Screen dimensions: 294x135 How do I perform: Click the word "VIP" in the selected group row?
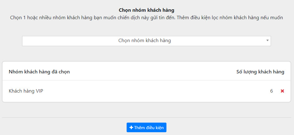pyautogui.click(x=39, y=91)
